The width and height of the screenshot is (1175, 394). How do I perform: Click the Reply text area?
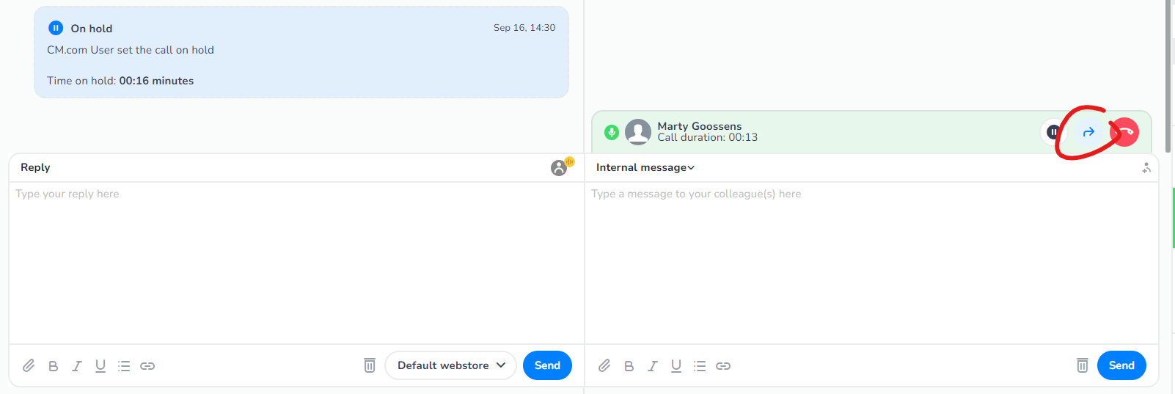[296, 263]
